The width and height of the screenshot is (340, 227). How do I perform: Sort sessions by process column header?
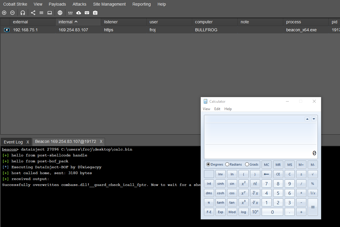pos(306,22)
